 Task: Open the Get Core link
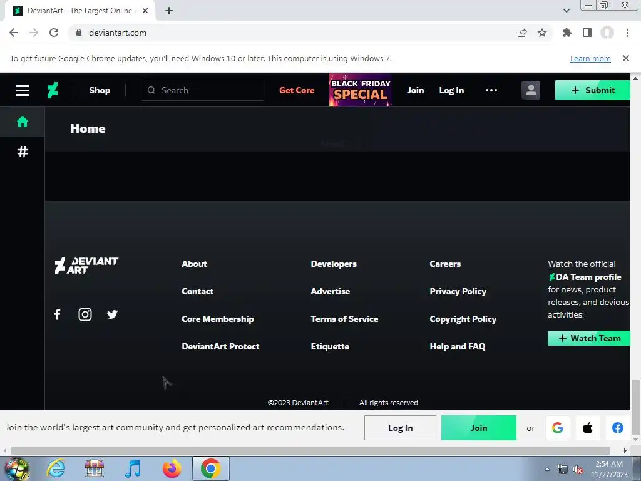coord(297,90)
